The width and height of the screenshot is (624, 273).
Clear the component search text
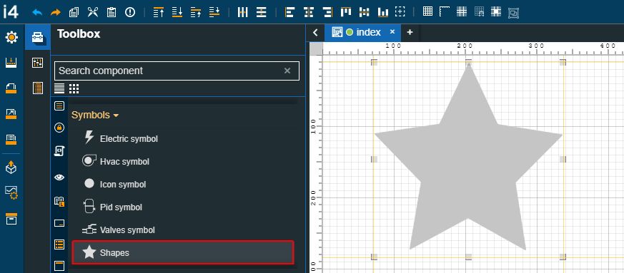(287, 71)
